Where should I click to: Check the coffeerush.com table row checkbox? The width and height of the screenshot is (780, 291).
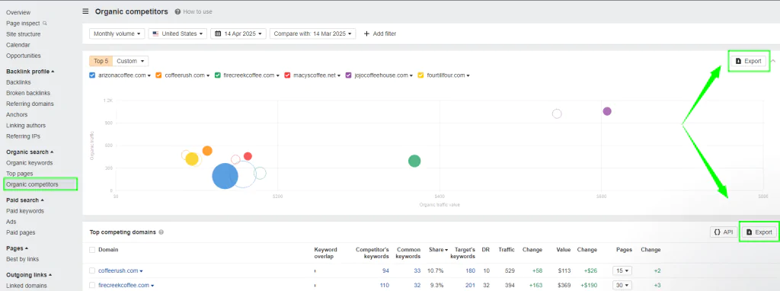(91, 270)
